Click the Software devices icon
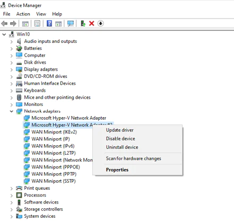 point(19,202)
